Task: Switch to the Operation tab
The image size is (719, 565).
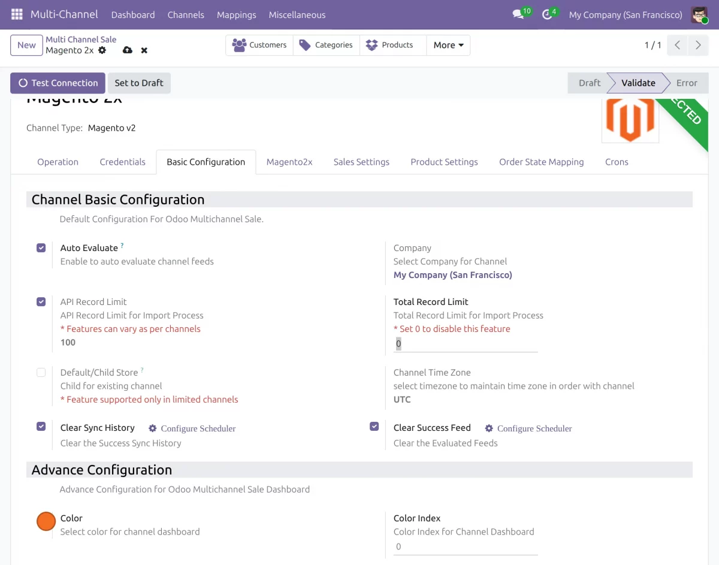Action: [58, 162]
